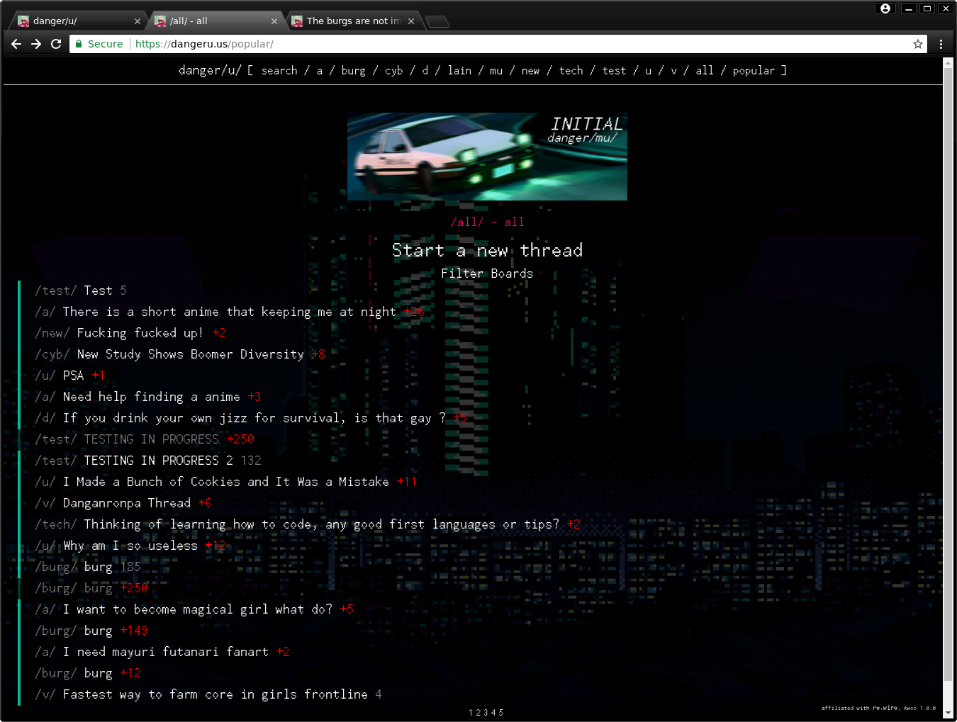Viewport: 957px width, 722px height.
Task: Go to the 'u' board in navigation
Action: coord(648,70)
